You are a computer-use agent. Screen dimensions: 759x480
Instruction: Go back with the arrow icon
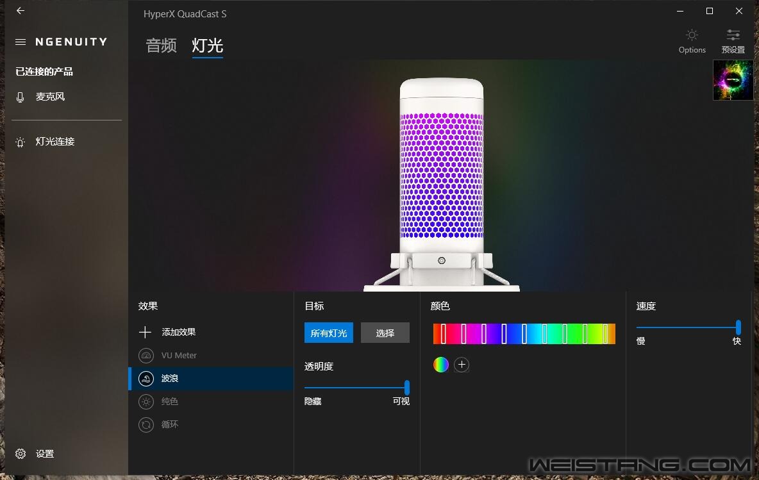point(21,11)
